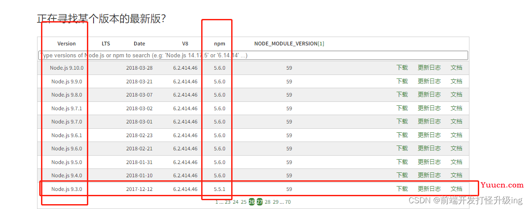Click the Version column header
This screenshot has height=209, width=529.
click(67, 44)
